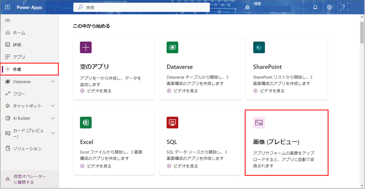Expand the カード (プレビュー) chevron
This screenshot has width=365, height=189.
tap(53, 133)
